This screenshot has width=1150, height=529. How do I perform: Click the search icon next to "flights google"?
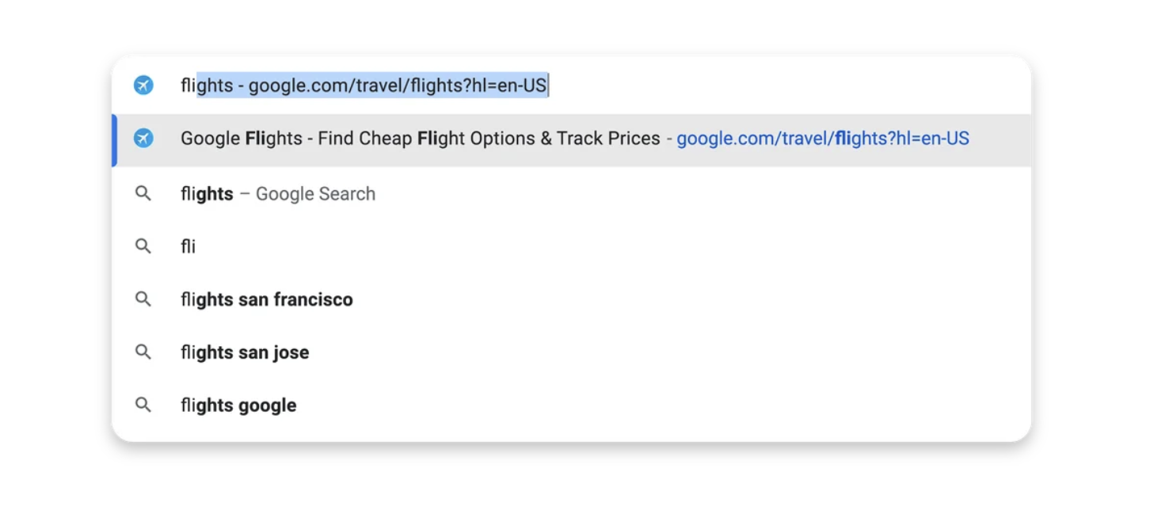(x=143, y=405)
